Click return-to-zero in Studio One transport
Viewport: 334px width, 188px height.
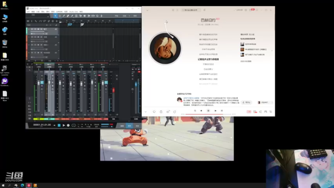point(54,125)
